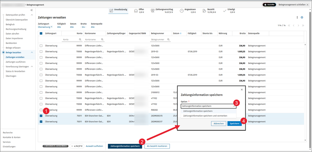The width and height of the screenshot is (312, 152).
Task: Click the Belegnummer search magnifier icon
Action: coord(168,40)
